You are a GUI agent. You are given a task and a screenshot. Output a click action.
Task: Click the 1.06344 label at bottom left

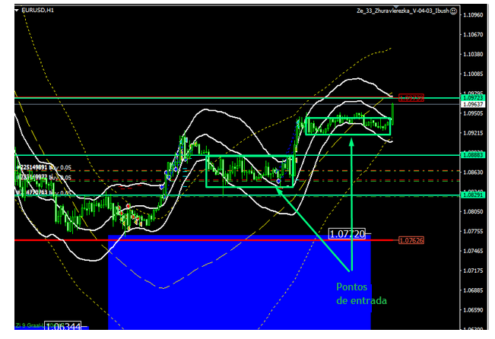point(64,327)
